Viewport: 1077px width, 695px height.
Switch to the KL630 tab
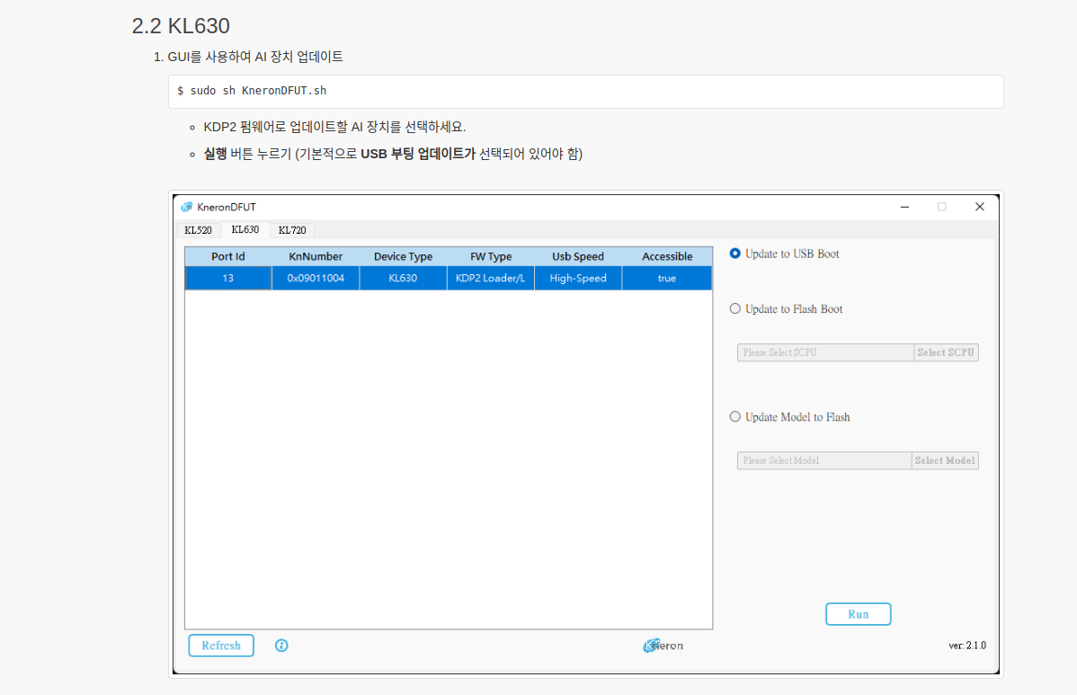pos(245,229)
